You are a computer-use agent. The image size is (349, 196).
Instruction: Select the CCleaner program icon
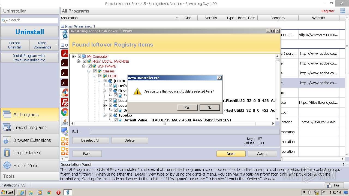coord(65,93)
